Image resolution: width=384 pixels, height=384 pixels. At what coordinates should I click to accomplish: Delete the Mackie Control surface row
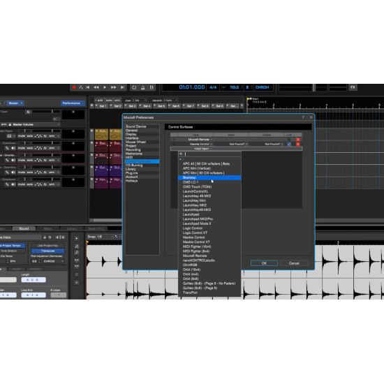tap(298, 144)
